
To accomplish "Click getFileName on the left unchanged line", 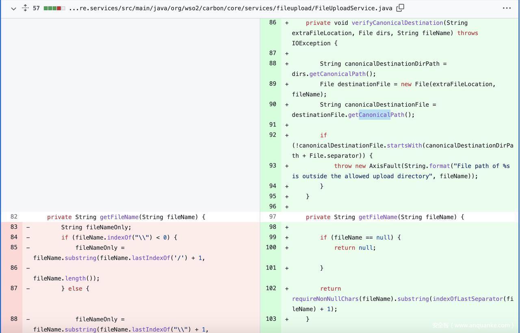I will [x=119, y=217].
